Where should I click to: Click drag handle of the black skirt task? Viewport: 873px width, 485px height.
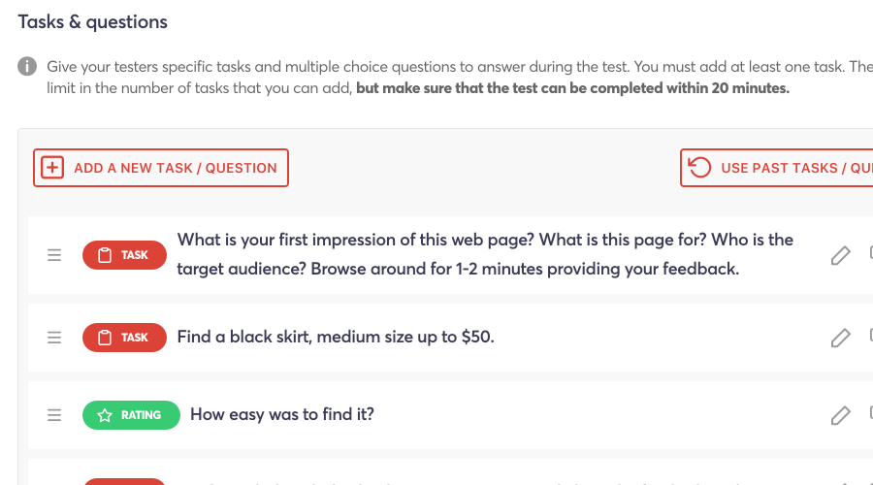coord(54,338)
